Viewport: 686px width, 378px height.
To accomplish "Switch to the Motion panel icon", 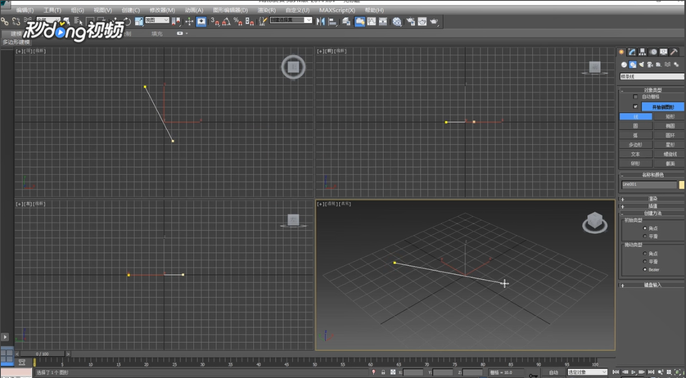I will click(x=653, y=52).
